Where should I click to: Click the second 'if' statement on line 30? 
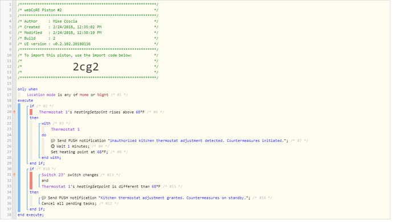(x=32, y=169)
